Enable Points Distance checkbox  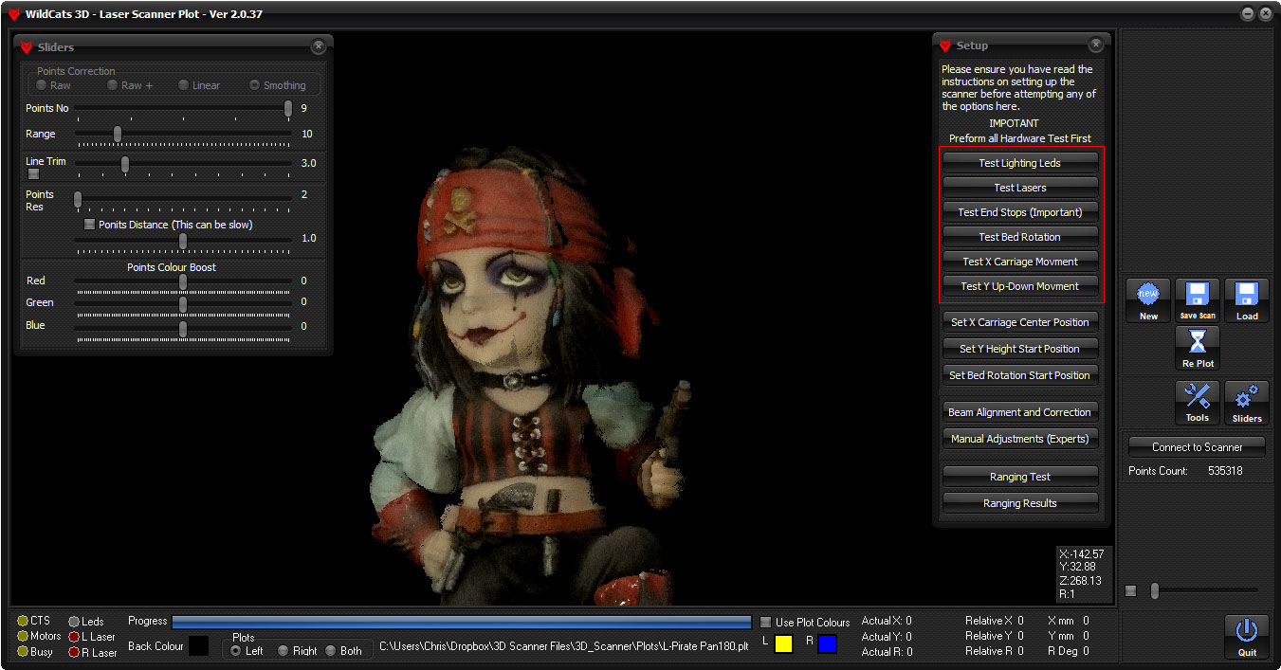[90, 225]
